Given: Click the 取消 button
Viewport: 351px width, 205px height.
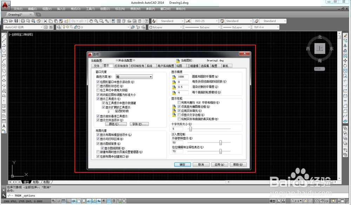Looking at the screenshot, I should click(x=201, y=165).
